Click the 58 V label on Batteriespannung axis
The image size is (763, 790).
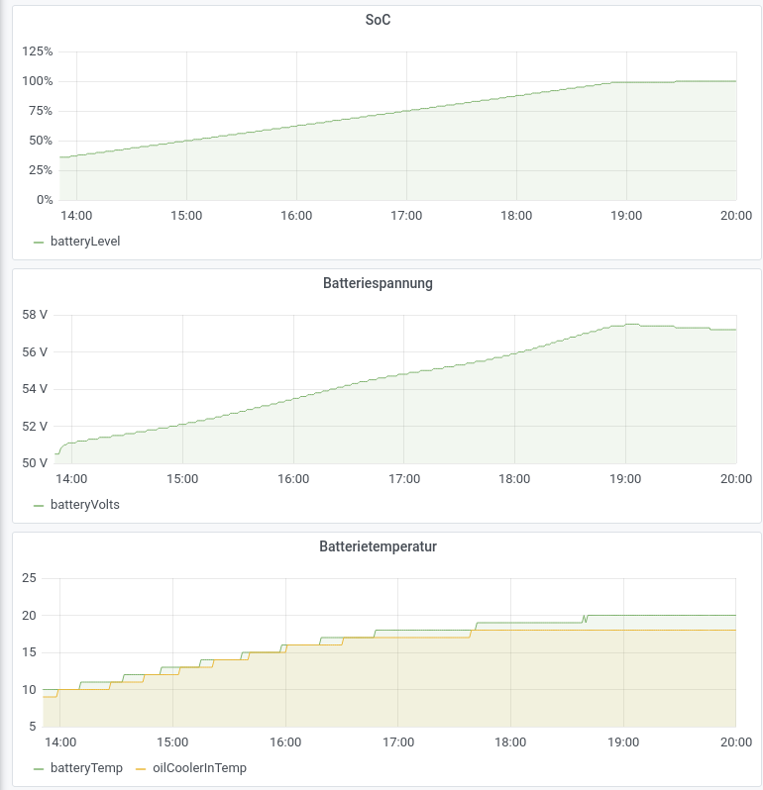tap(35, 315)
